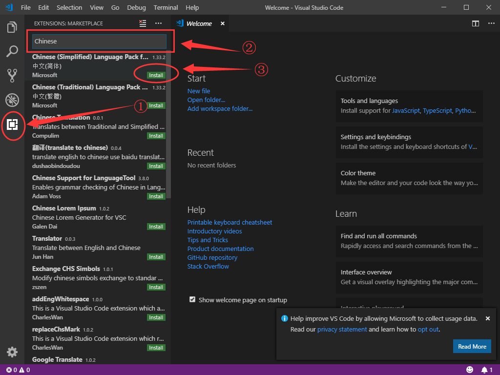This screenshot has height=375, width=500.
Task: Uncheck Show welcome page on startup
Action: click(x=192, y=300)
